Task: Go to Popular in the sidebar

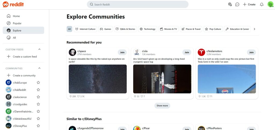Action: [x=17, y=23]
